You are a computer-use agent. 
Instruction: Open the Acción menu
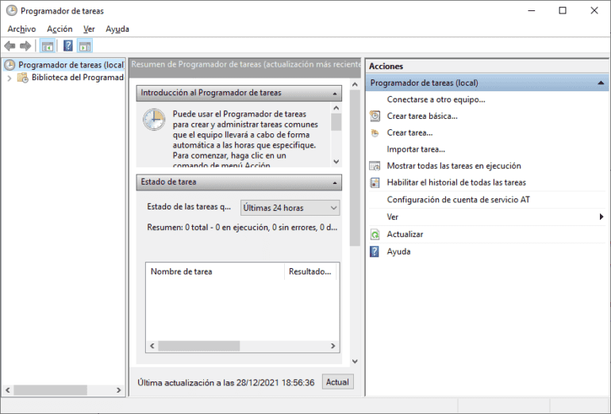60,29
